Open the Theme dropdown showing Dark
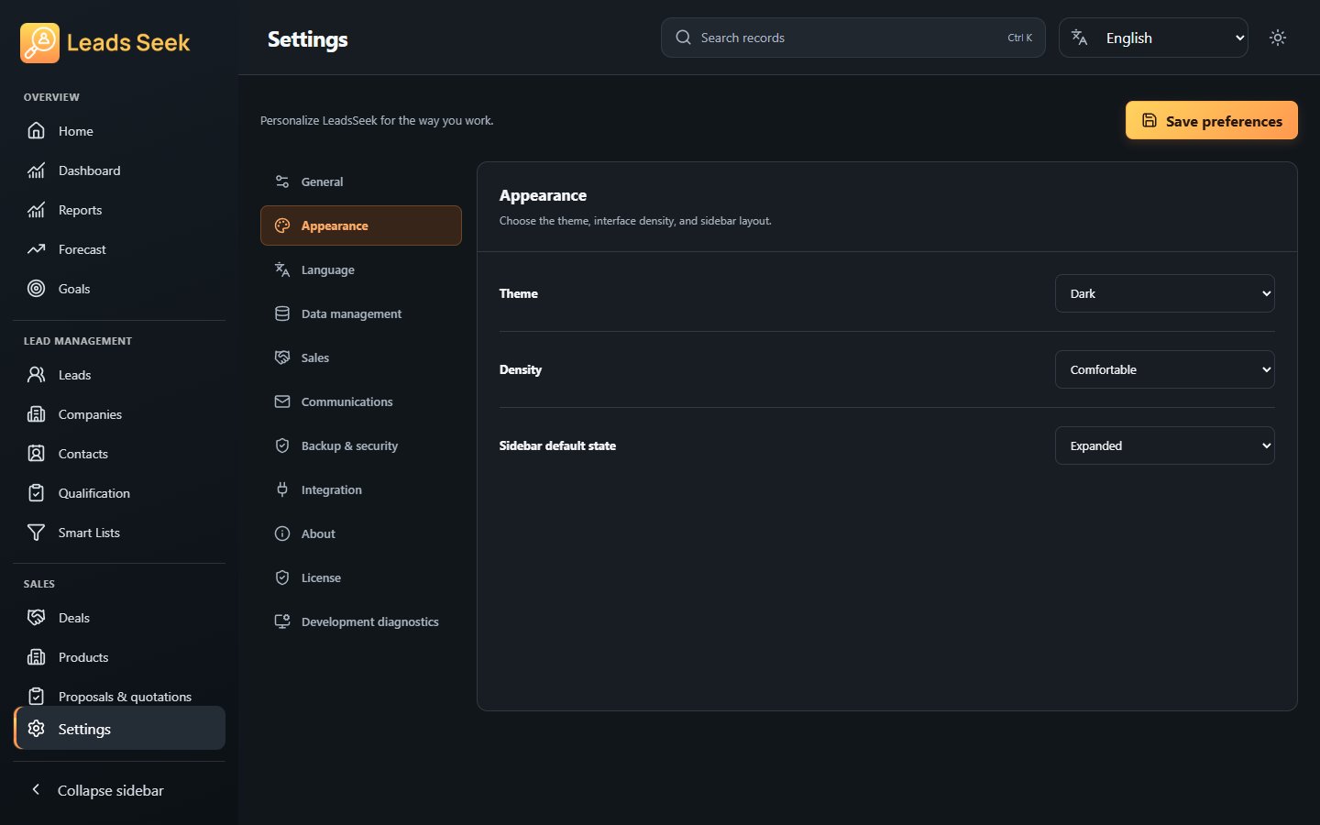1320x825 pixels. (x=1165, y=293)
